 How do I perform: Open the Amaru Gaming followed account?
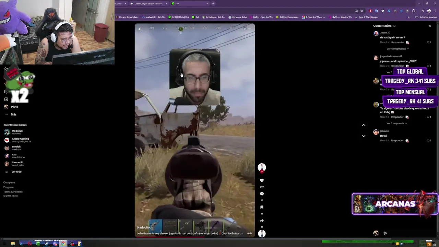pos(17,140)
